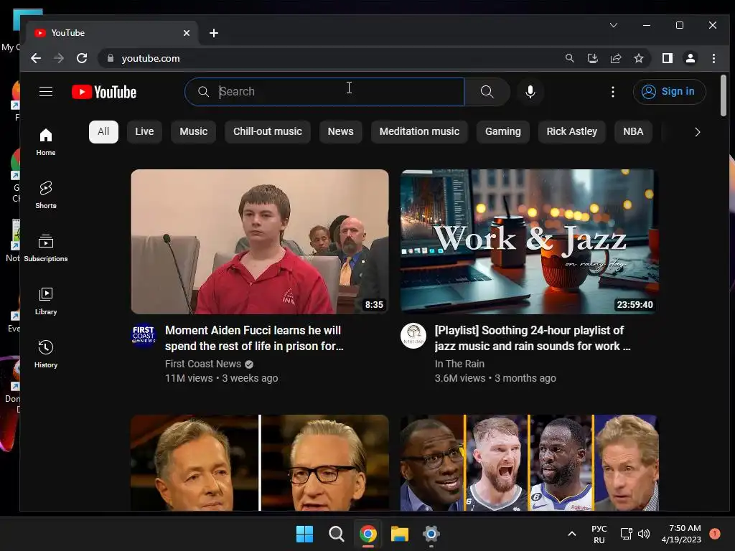Select the Gaming filter chip

pos(503,132)
